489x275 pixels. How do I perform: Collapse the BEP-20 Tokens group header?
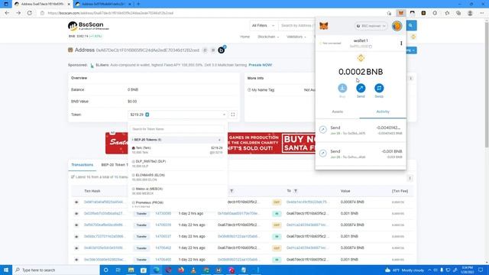pos(176,140)
